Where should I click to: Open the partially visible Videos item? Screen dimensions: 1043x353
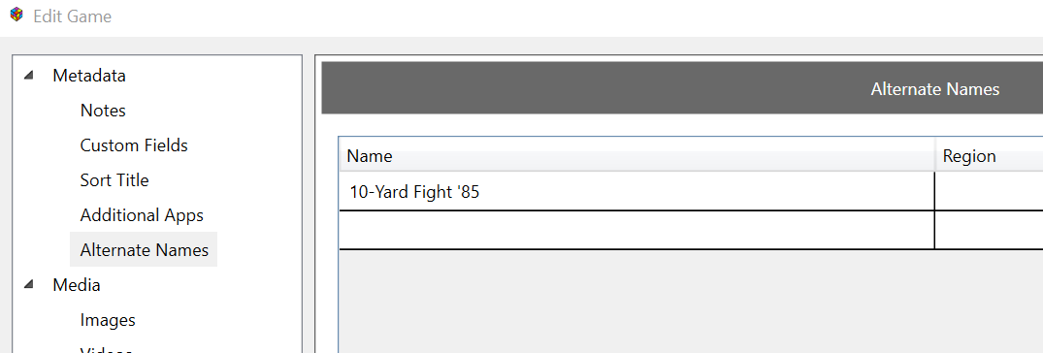coord(107,350)
